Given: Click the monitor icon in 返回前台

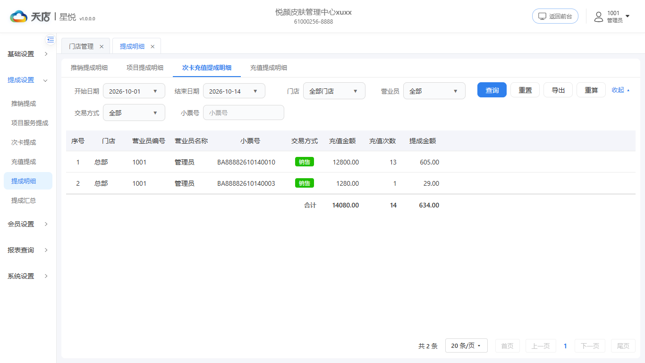Looking at the screenshot, I should (x=543, y=16).
